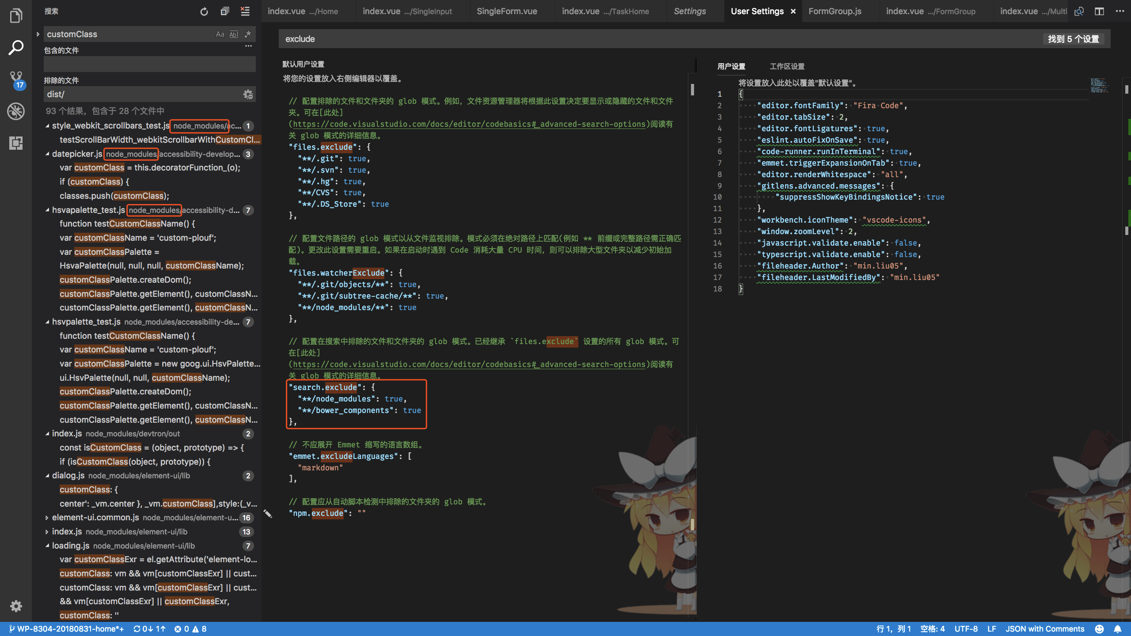The height and width of the screenshot is (636, 1131).
Task: Toggle Match Whole Word in the search box
Action: (x=234, y=34)
